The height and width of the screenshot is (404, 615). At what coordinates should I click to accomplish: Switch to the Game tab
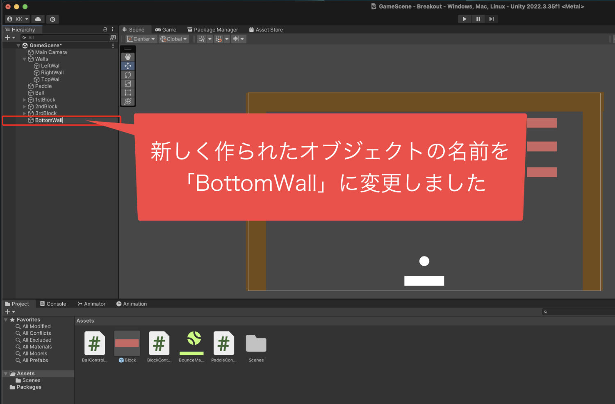[x=166, y=29]
